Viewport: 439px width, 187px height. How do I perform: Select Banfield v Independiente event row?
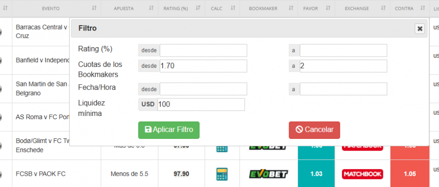[x=42, y=60]
